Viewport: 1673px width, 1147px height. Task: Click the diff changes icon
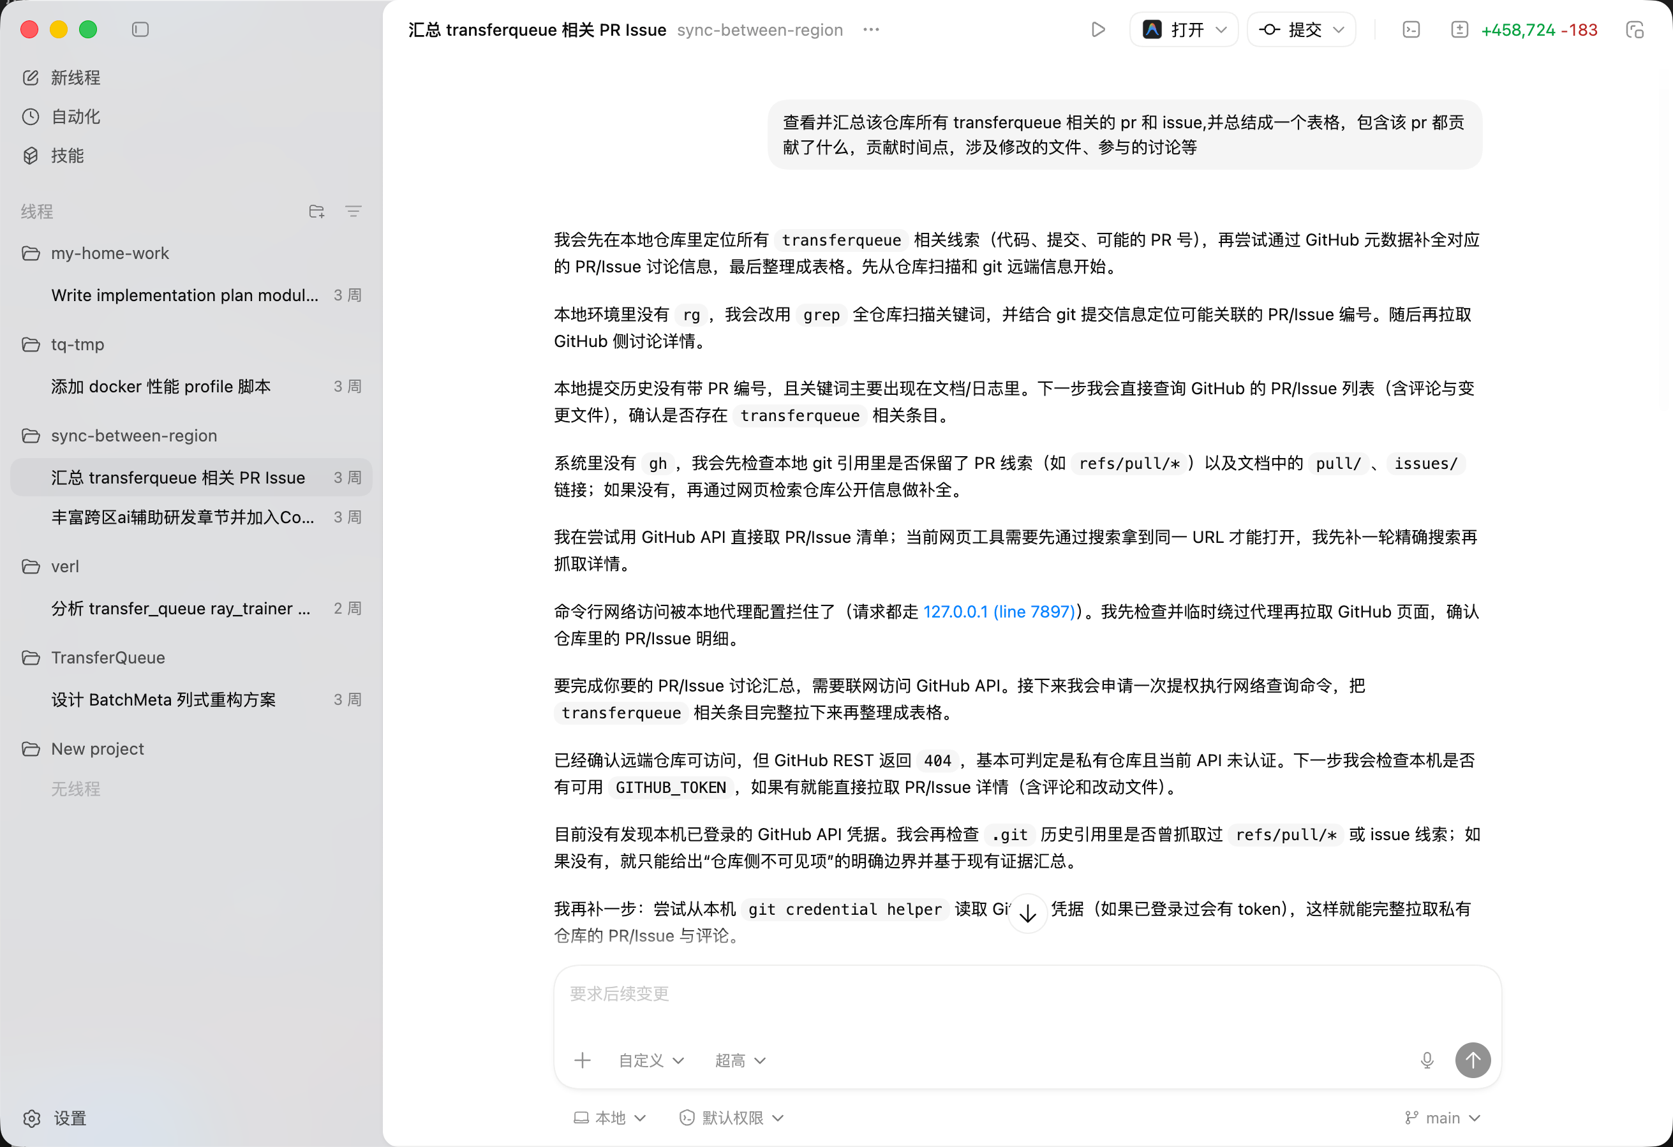tap(1459, 29)
